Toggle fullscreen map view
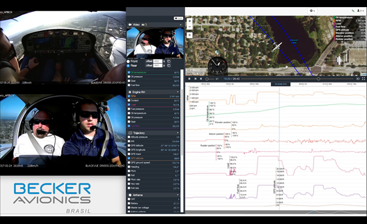 coord(364,79)
